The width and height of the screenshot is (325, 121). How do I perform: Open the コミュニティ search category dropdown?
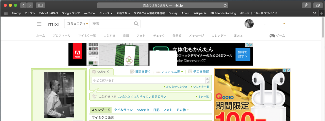[x=77, y=24]
